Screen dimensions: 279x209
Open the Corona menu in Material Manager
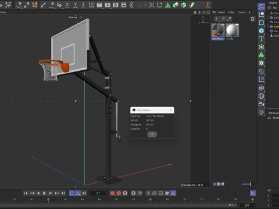point(241,12)
